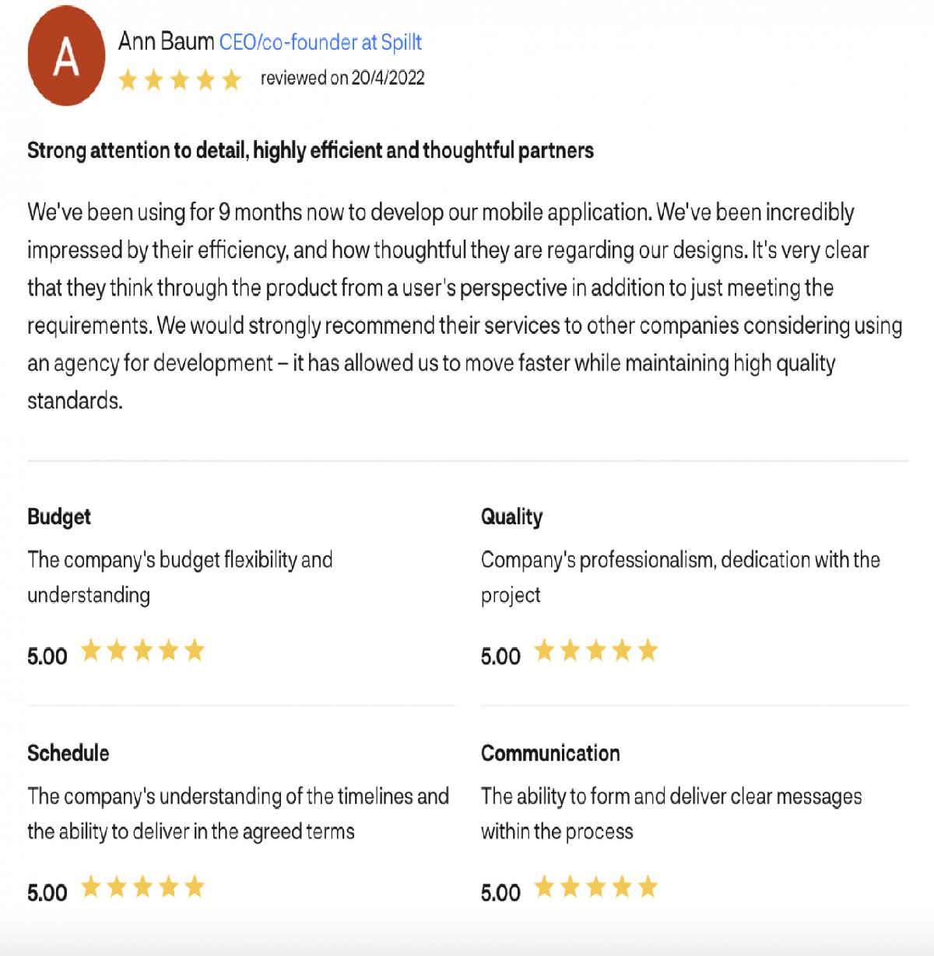Click the fourth star under Communication rating
934x956 pixels.
[x=622, y=887]
